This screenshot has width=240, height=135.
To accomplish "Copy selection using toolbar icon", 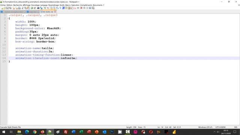I will click(x=25, y=8).
